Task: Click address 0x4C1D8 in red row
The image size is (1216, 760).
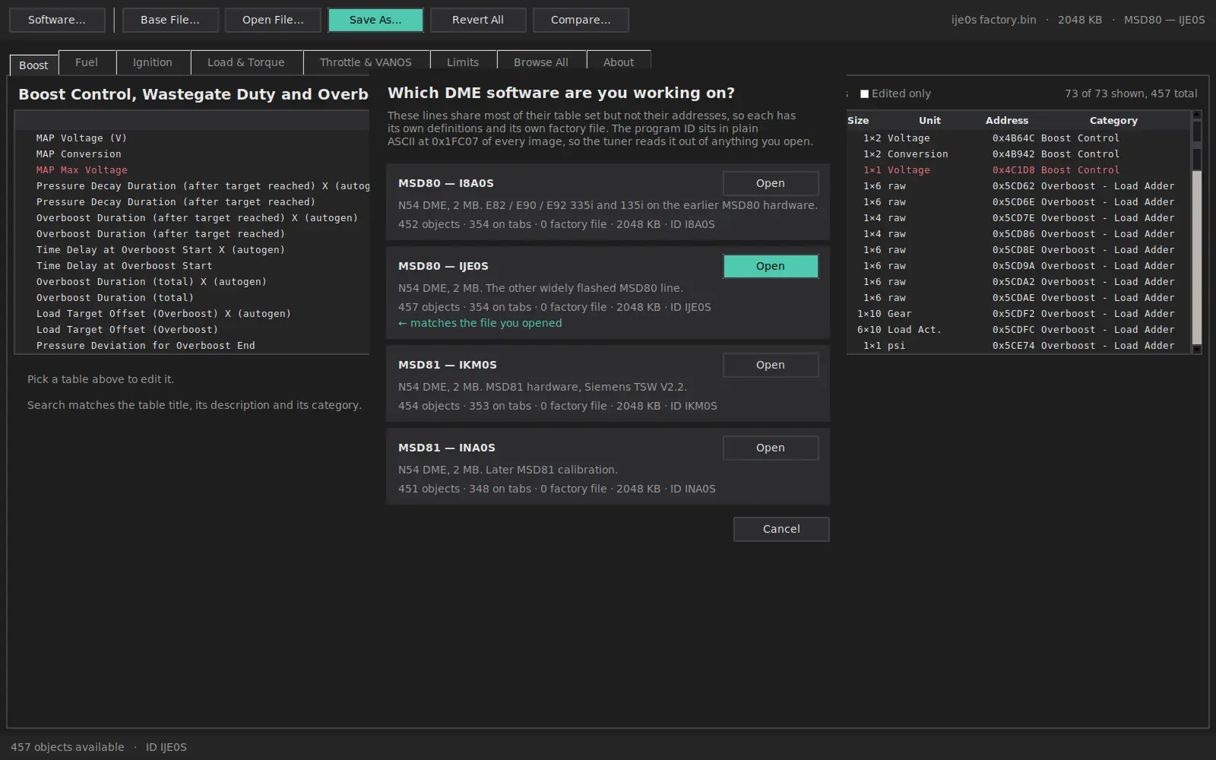Action: coord(1013,170)
